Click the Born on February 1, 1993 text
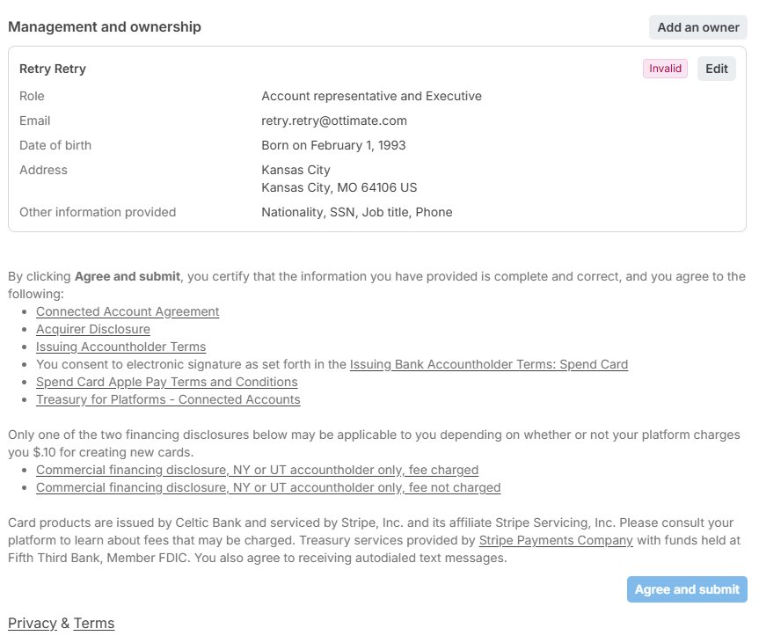Image resolution: width=759 pixels, height=643 pixels. [333, 145]
